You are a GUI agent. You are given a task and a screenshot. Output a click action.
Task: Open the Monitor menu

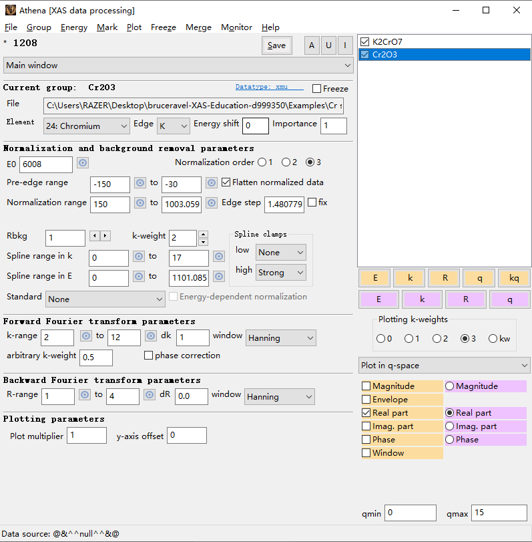236,27
